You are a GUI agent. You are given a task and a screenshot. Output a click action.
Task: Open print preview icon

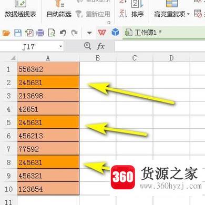tap(52, 33)
